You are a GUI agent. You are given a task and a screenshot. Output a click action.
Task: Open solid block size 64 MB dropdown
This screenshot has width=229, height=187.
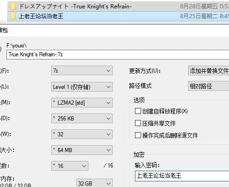pos(82,150)
